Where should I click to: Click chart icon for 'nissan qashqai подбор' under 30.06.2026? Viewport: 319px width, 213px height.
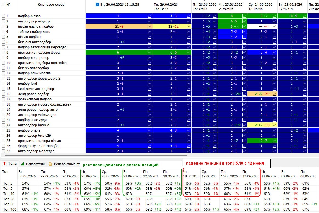(x=149, y=26)
